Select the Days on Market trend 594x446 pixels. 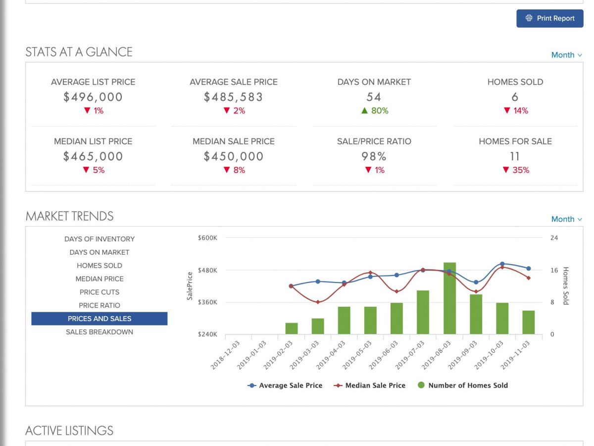99,252
